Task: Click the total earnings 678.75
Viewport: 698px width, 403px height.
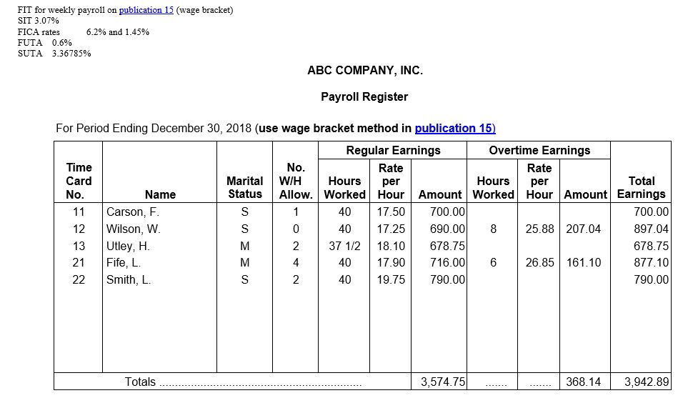Action: pos(652,246)
